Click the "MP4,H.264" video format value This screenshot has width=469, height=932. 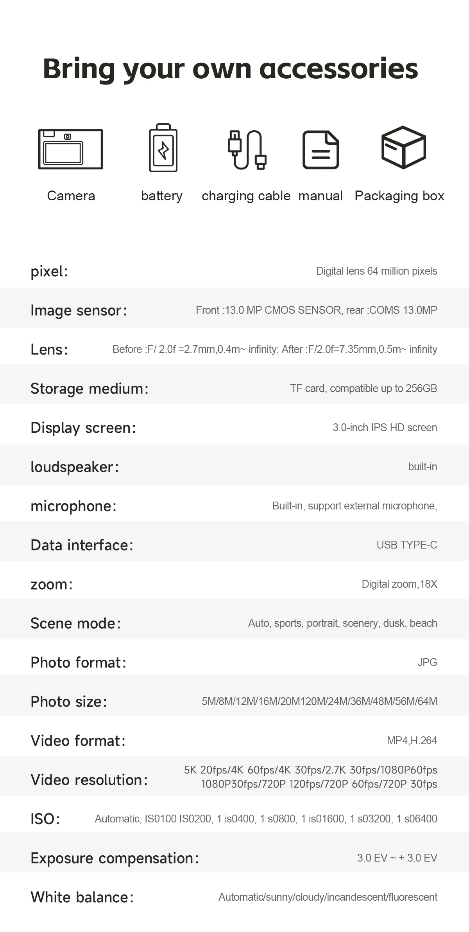pos(412,741)
